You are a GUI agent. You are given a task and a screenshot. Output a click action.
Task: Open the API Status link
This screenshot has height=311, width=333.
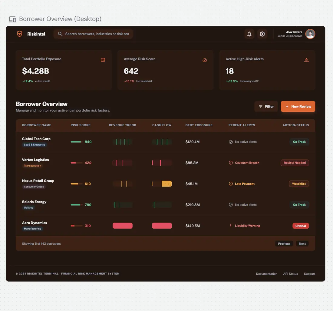click(291, 274)
